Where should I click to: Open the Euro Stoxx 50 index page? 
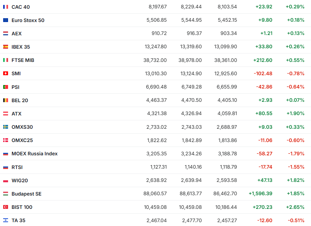point(28,20)
